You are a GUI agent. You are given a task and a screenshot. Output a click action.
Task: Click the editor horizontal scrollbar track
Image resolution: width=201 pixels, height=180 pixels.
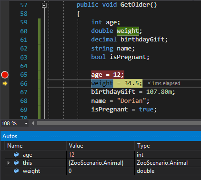(x=119, y=123)
